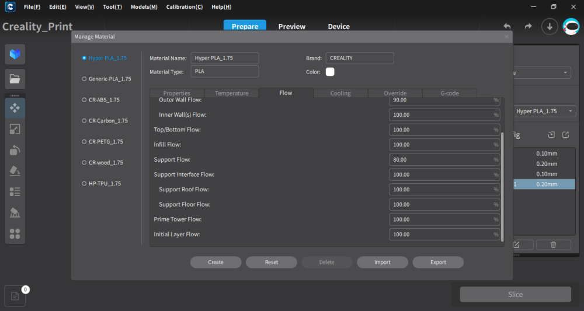Open the View menu
The width and height of the screenshot is (584, 311).
tap(85, 7)
